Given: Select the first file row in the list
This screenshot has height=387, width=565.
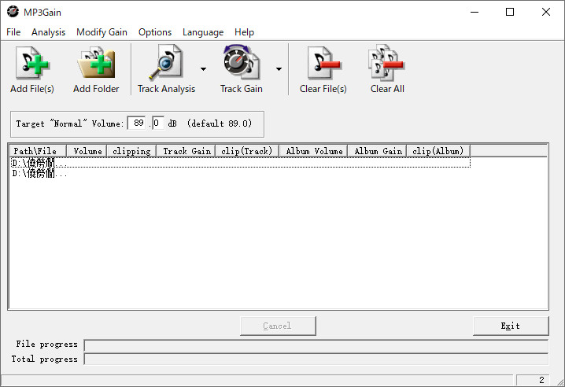Looking at the screenshot, I should click(240, 163).
